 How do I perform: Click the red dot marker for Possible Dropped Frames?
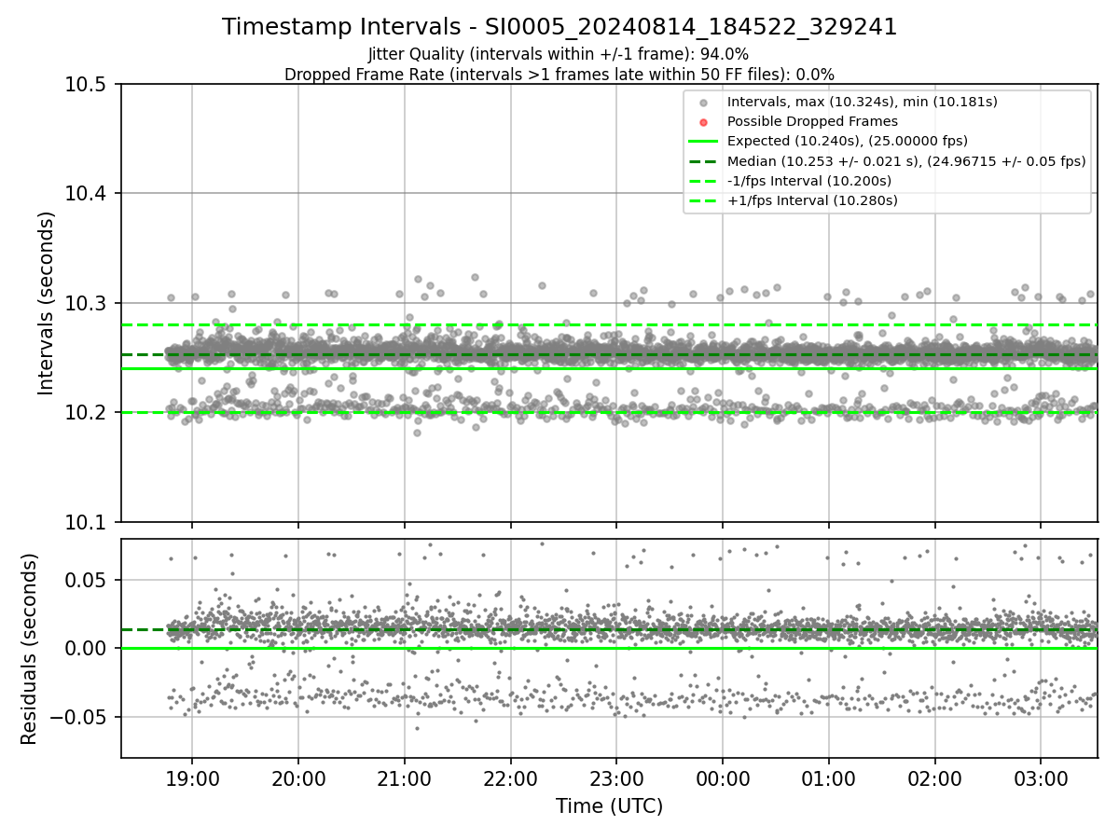point(703,122)
